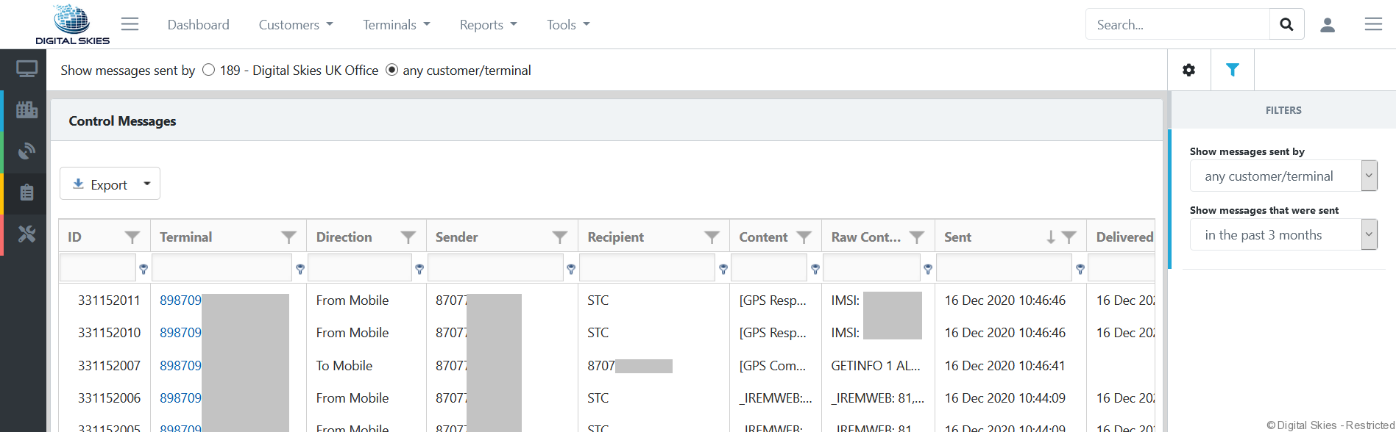Click the settings gear icon
Screen dimensions: 1396x432
(x=1188, y=70)
